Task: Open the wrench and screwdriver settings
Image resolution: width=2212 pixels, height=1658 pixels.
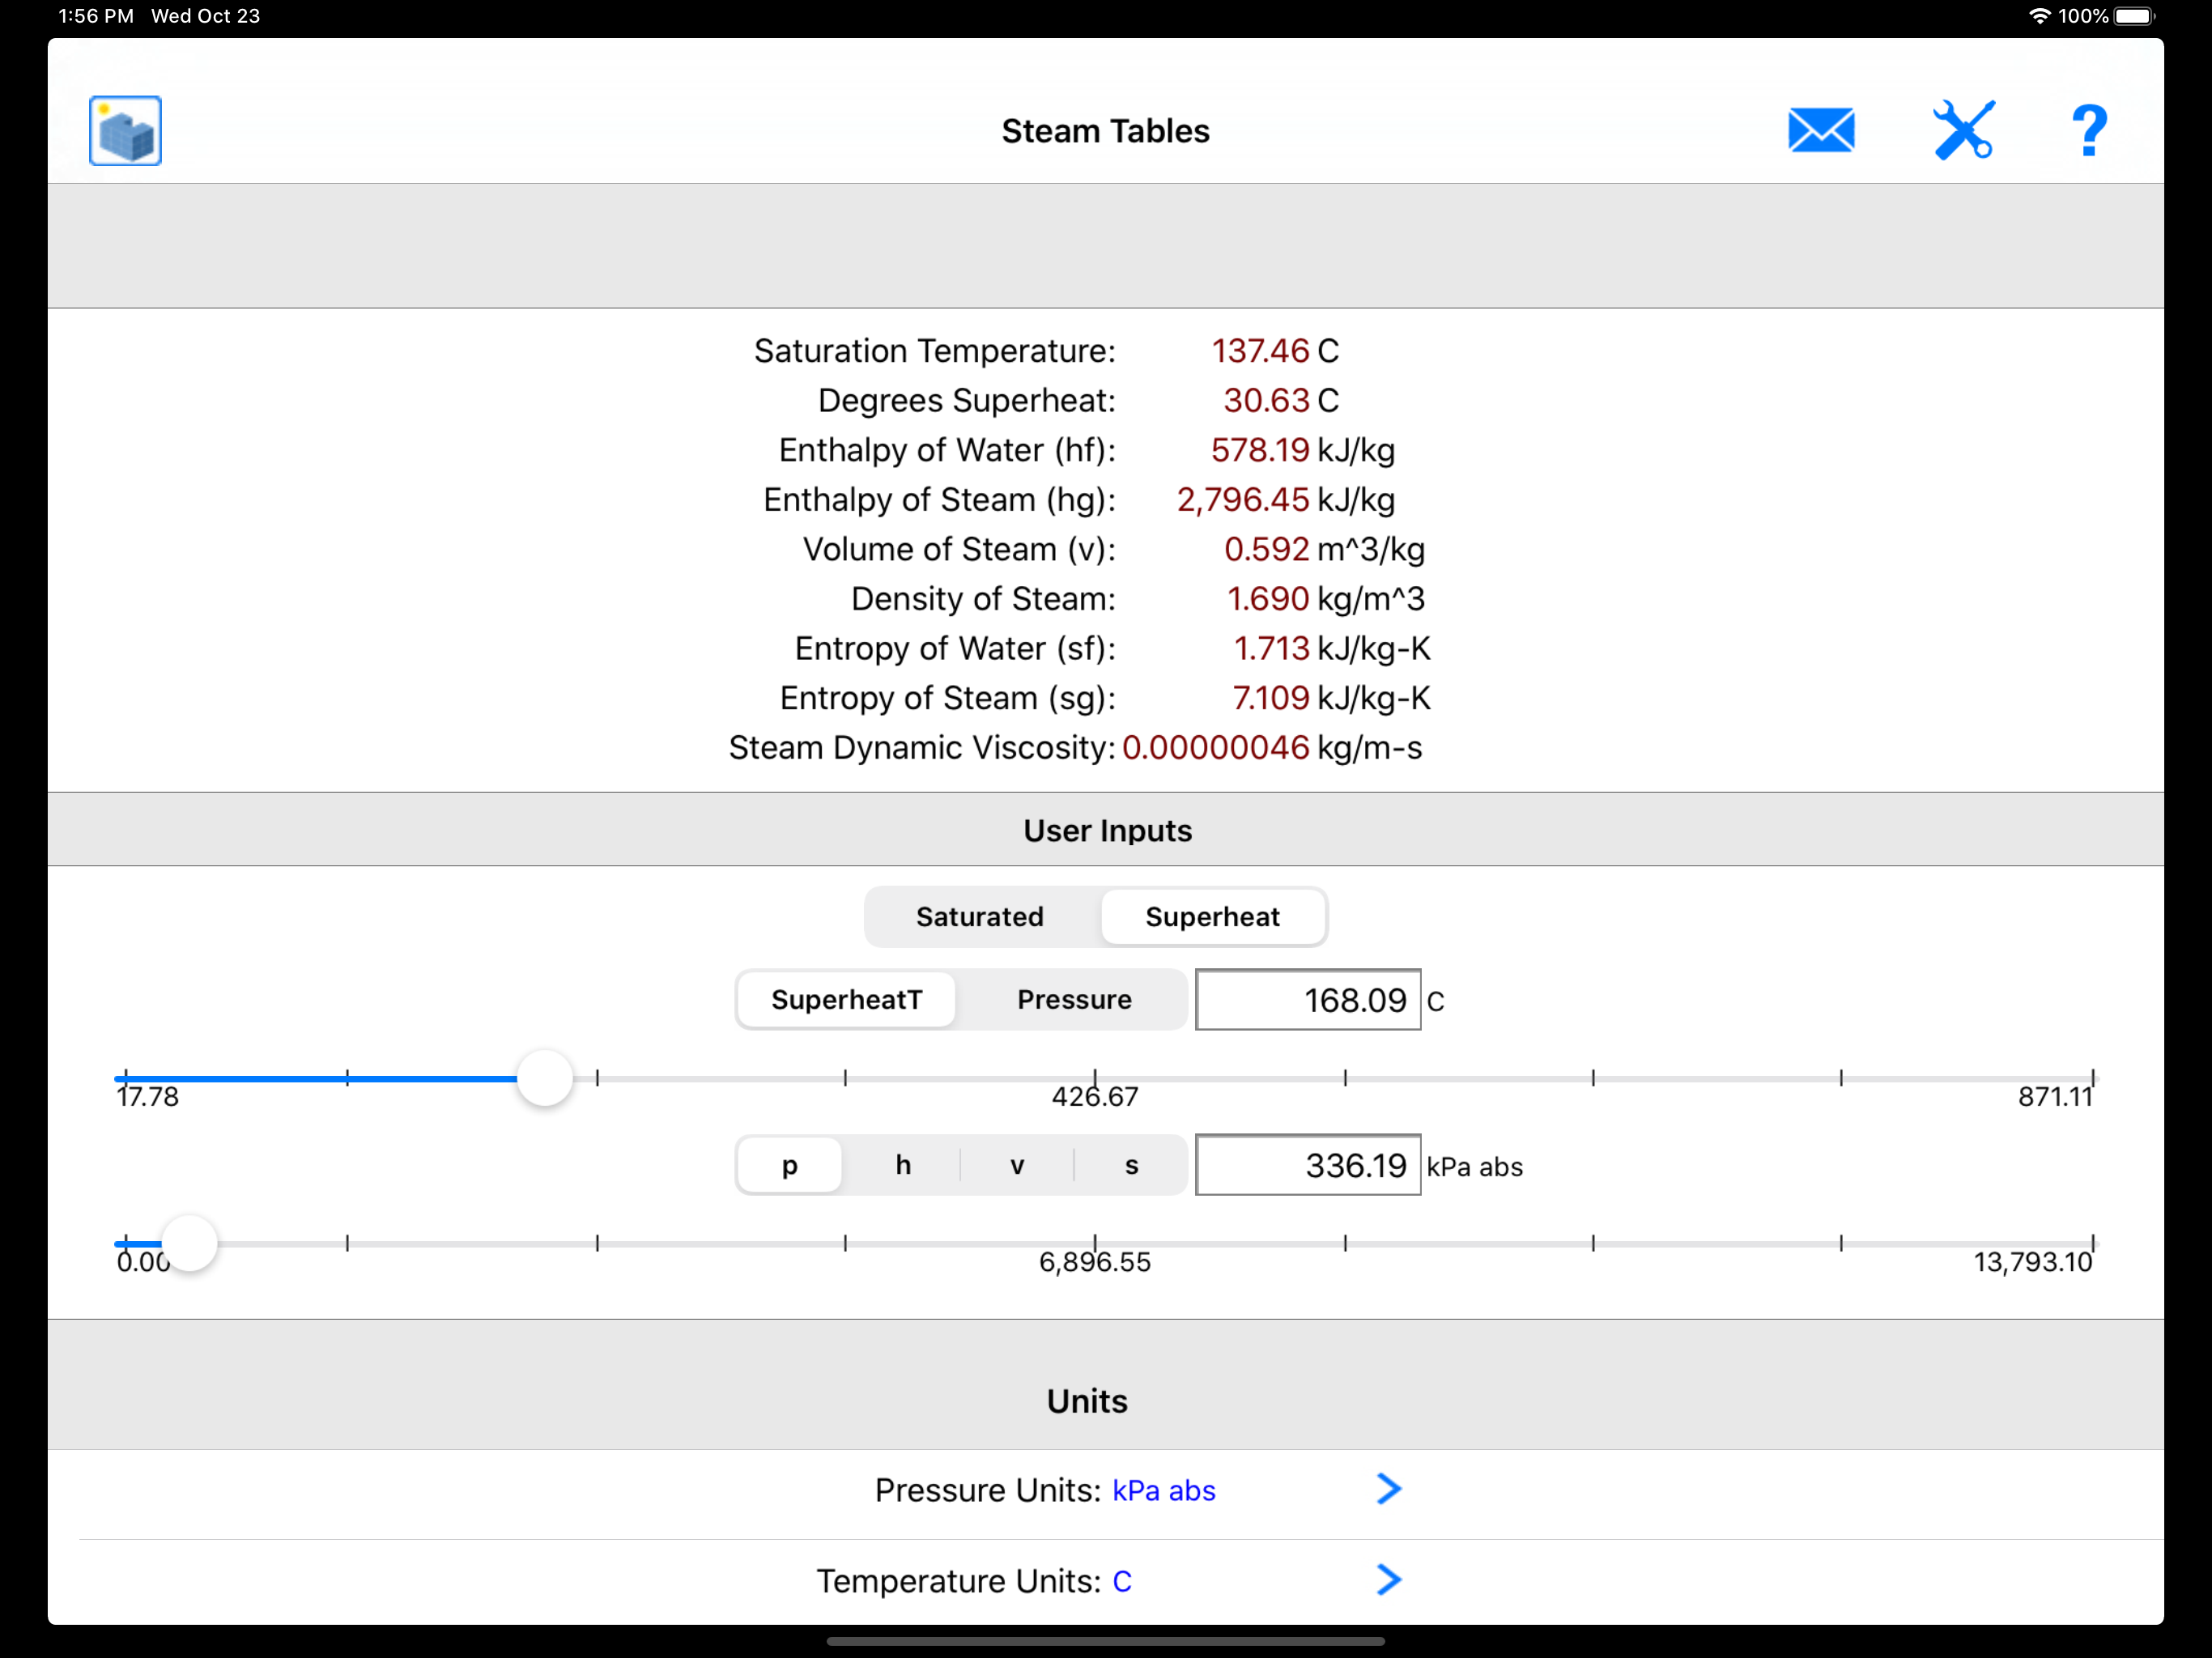Action: tap(1963, 131)
